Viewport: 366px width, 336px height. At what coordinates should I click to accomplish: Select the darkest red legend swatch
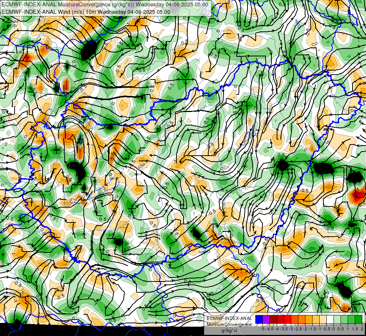[x=273, y=319]
